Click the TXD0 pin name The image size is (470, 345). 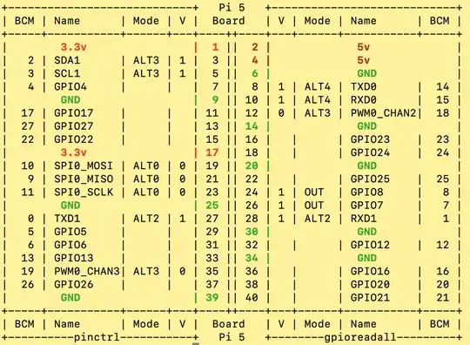364,87
